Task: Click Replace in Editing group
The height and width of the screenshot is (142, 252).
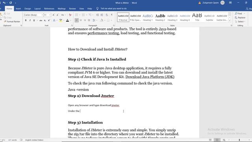Action: (x=240, y=17)
